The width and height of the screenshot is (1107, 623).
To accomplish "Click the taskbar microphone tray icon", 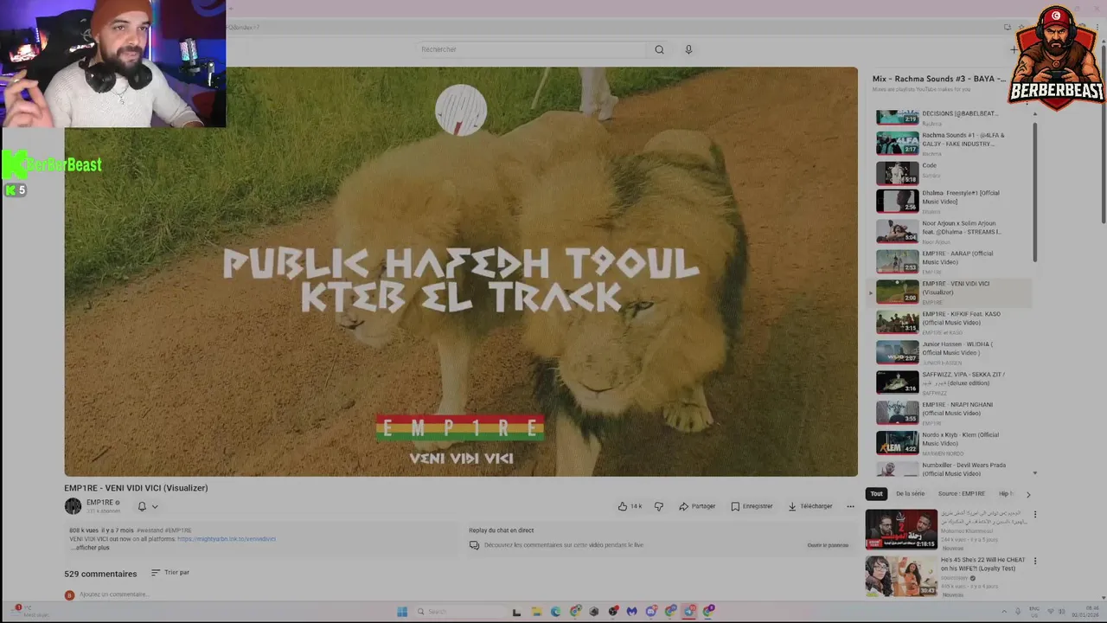I will pyautogui.click(x=1018, y=612).
